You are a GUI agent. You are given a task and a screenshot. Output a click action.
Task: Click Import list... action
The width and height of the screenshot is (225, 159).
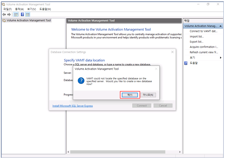(197, 37)
